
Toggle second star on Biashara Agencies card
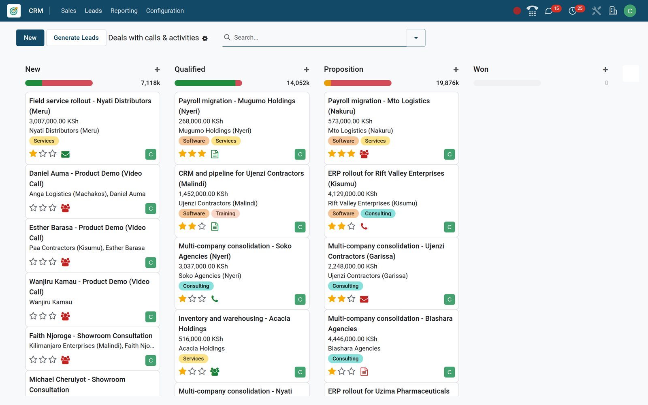click(342, 371)
